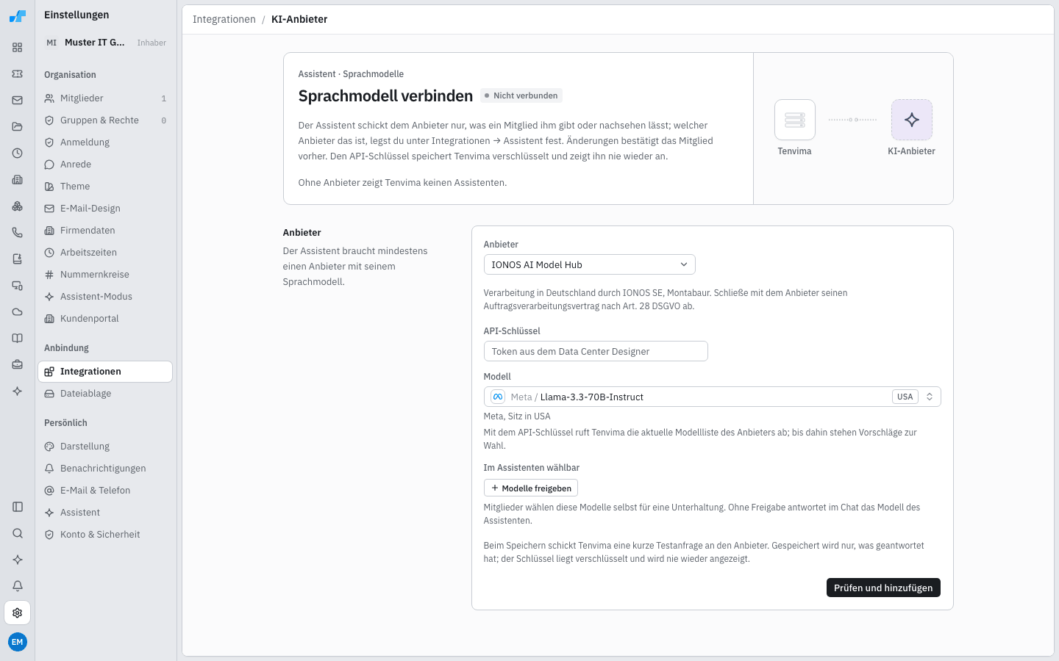Open the EM user avatar
The image size is (1059, 661).
click(18, 642)
